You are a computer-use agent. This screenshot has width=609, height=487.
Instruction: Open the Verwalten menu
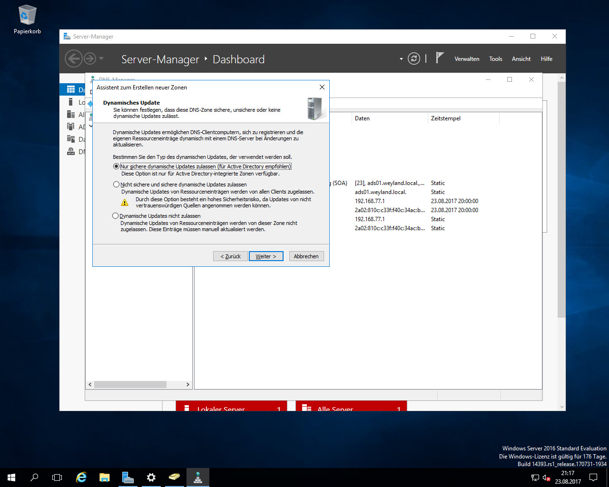pyautogui.click(x=467, y=59)
